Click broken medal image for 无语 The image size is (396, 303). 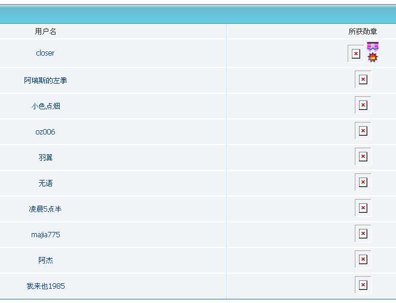(363, 182)
